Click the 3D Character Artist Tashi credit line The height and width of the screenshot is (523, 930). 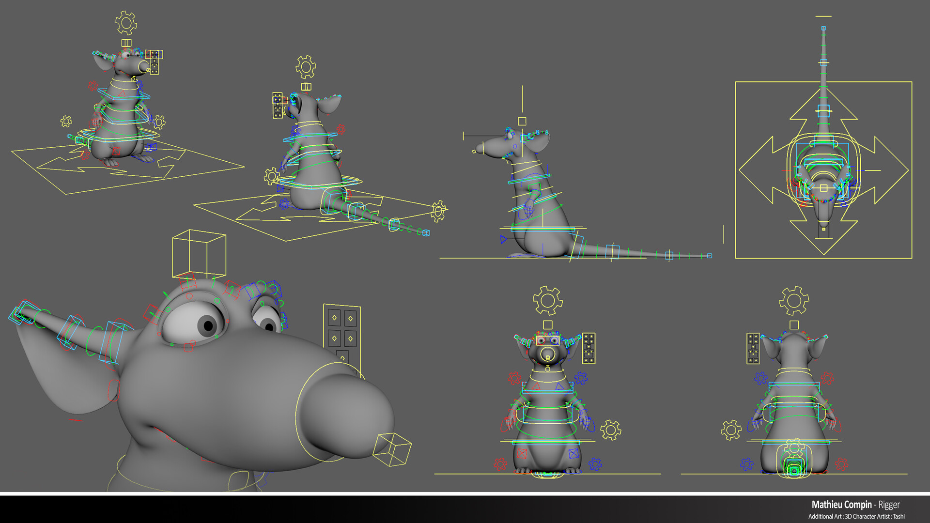(856, 517)
